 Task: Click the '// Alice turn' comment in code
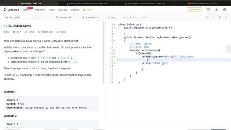coord(184,57)
